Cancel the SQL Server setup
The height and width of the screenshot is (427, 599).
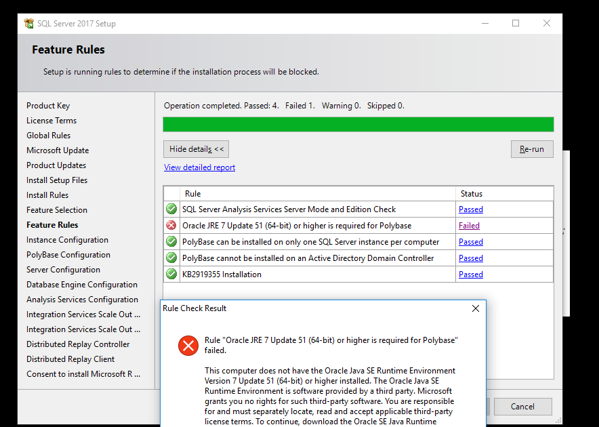click(522, 407)
